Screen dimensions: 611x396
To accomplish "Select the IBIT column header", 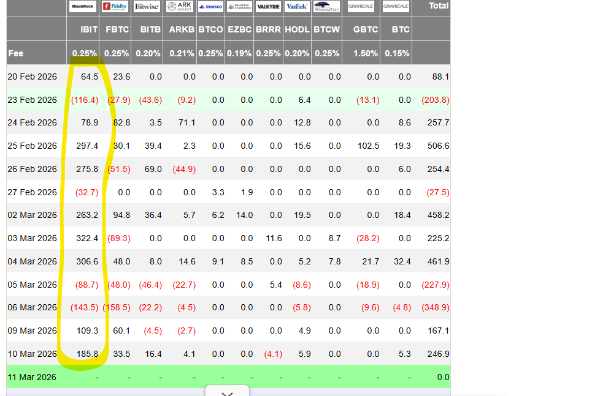I will [89, 29].
